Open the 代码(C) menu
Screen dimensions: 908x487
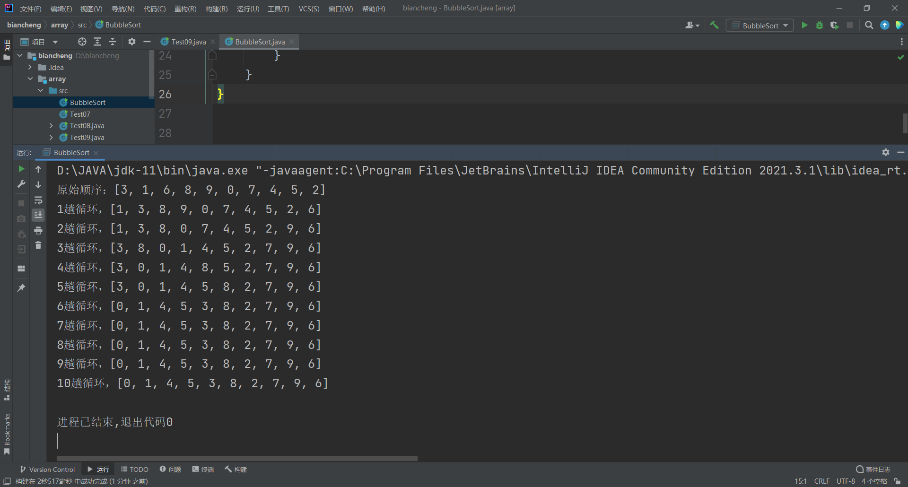(155, 9)
